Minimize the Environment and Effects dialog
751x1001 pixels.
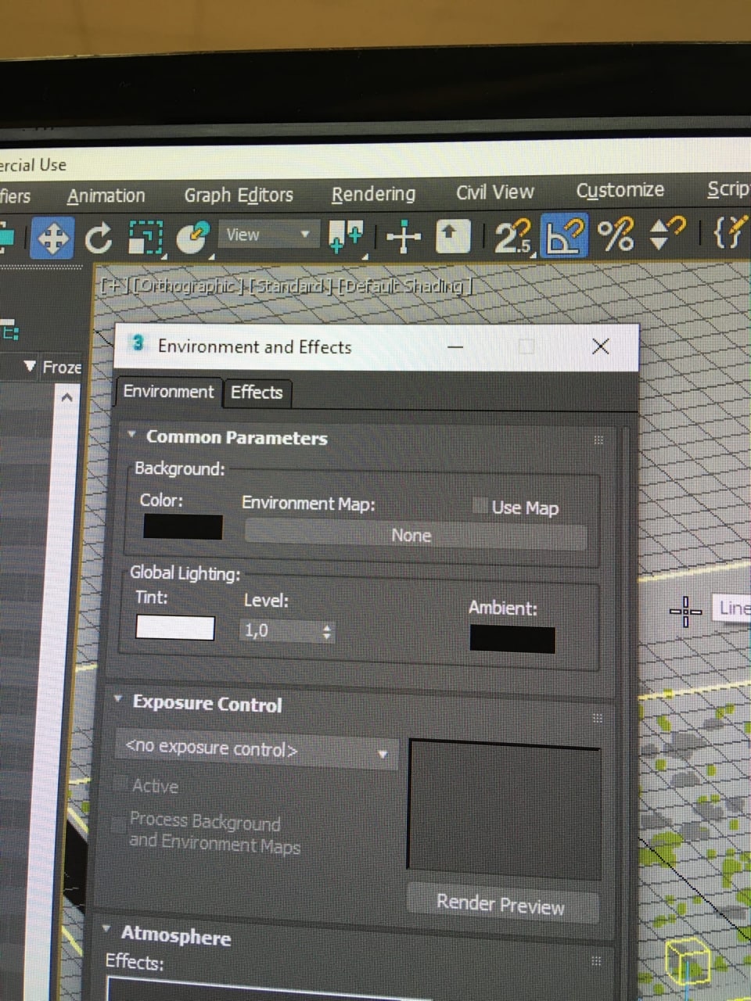point(455,346)
